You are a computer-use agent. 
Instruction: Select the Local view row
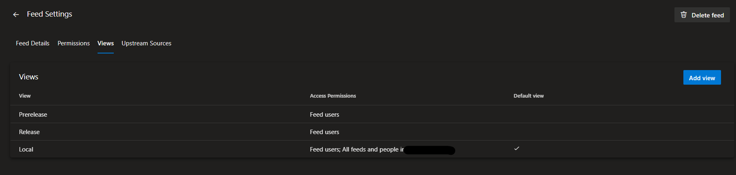pyautogui.click(x=26, y=149)
